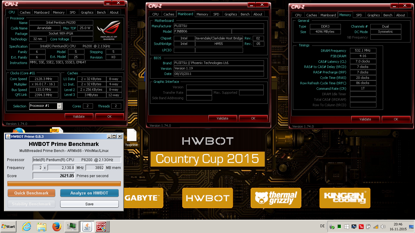Image resolution: width=415 pixels, height=233 pixels.
Task: Select Graphics tab in the right CPU-Z window
Action: pos(374,15)
